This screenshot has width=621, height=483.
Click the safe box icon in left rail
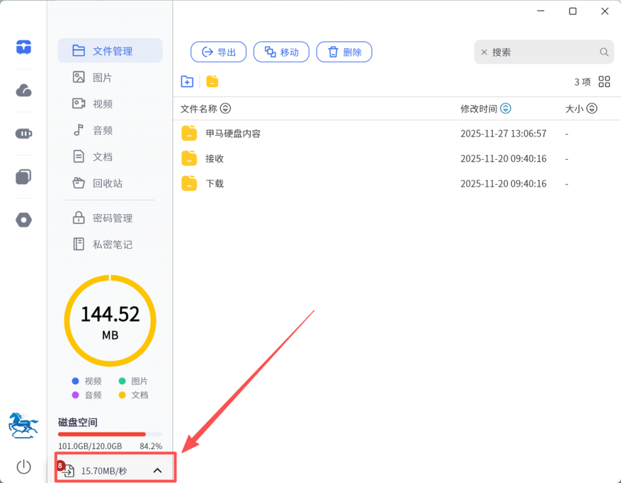pyautogui.click(x=24, y=47)
